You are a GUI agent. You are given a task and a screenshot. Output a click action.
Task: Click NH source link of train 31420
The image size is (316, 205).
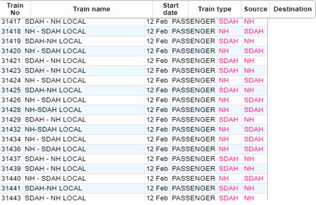(x=224, y=51)
